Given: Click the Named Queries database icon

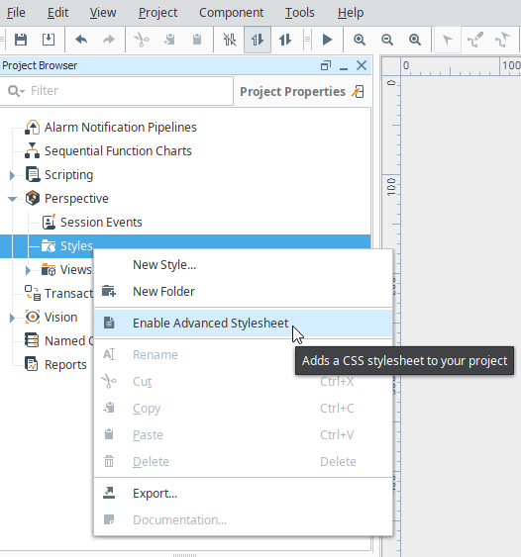Looking at the screenshot, I should 32,340.
